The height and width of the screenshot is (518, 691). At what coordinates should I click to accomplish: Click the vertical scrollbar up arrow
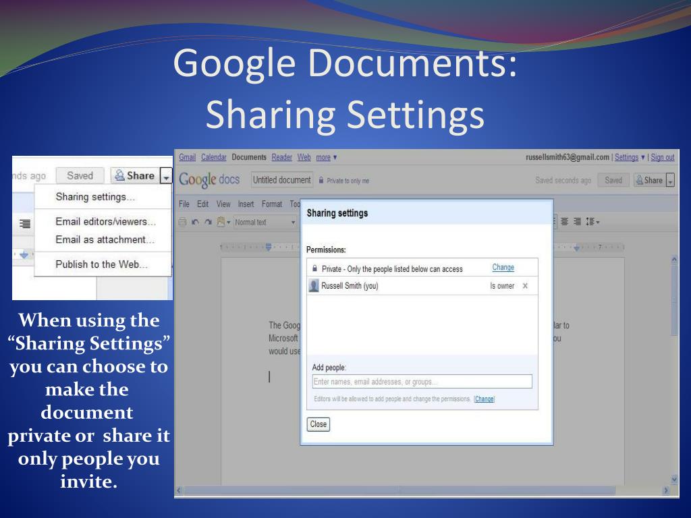[674, 260]
